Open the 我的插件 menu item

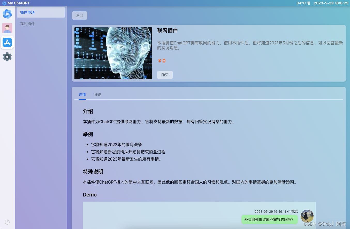tap(41, 24)
